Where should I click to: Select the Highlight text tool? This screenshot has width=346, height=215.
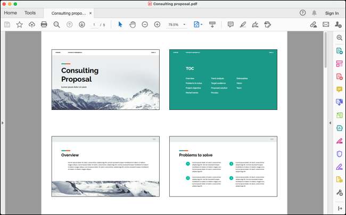243,24
